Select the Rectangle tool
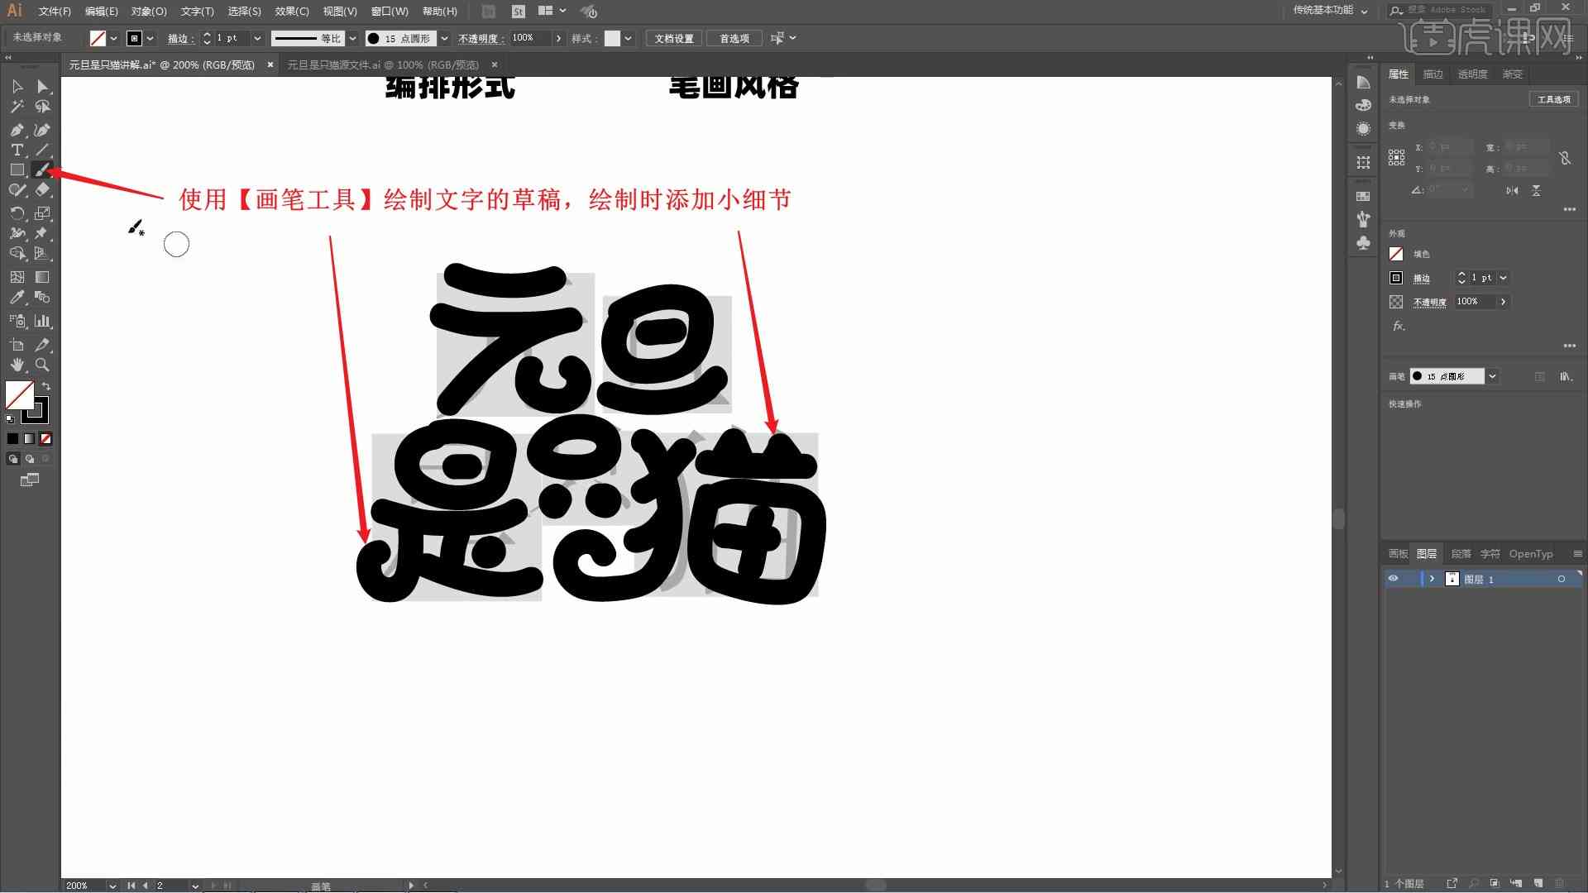 pyautogui.click(x=17, y=170)
